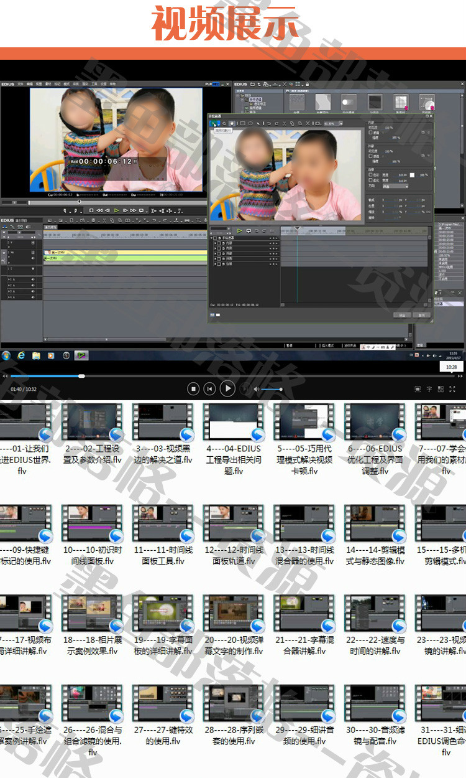The height and width of the screenshot is (778, 466).
Task: Click the green play button in the mask dialog
Action: (239, 231)
